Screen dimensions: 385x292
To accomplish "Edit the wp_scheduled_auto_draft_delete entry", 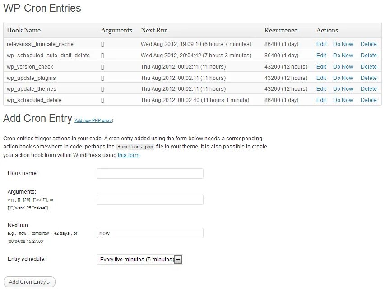I will pos(321,56).
